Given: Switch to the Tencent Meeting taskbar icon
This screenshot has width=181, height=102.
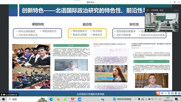Looking at the screenshot, I should coord(80,99).
